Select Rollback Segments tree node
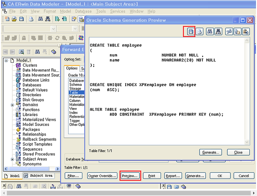 [x=40, y=139]
